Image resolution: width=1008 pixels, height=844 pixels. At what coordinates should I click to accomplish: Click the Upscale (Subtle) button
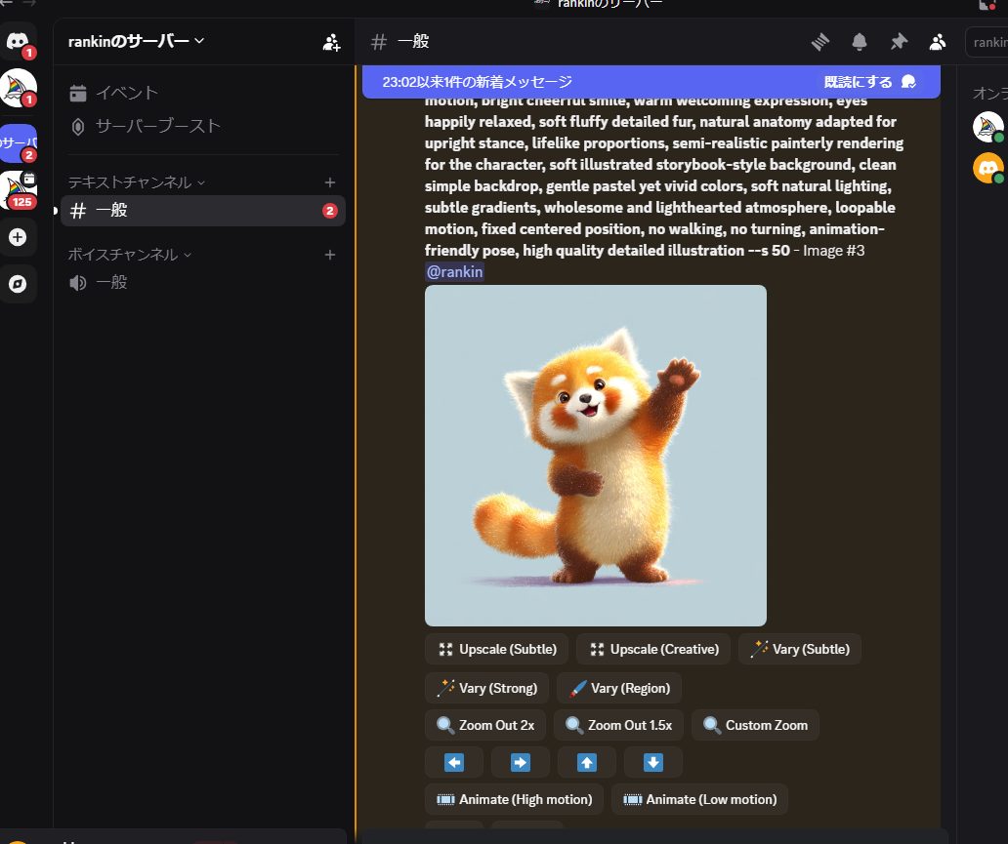(x=497, y=649)
